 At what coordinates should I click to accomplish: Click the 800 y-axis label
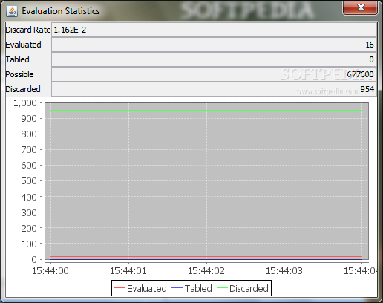pyautogui.click(x=29, y=134)
